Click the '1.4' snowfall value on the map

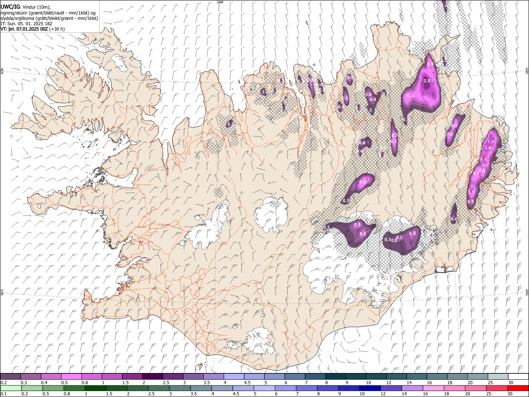coord(488,148)
